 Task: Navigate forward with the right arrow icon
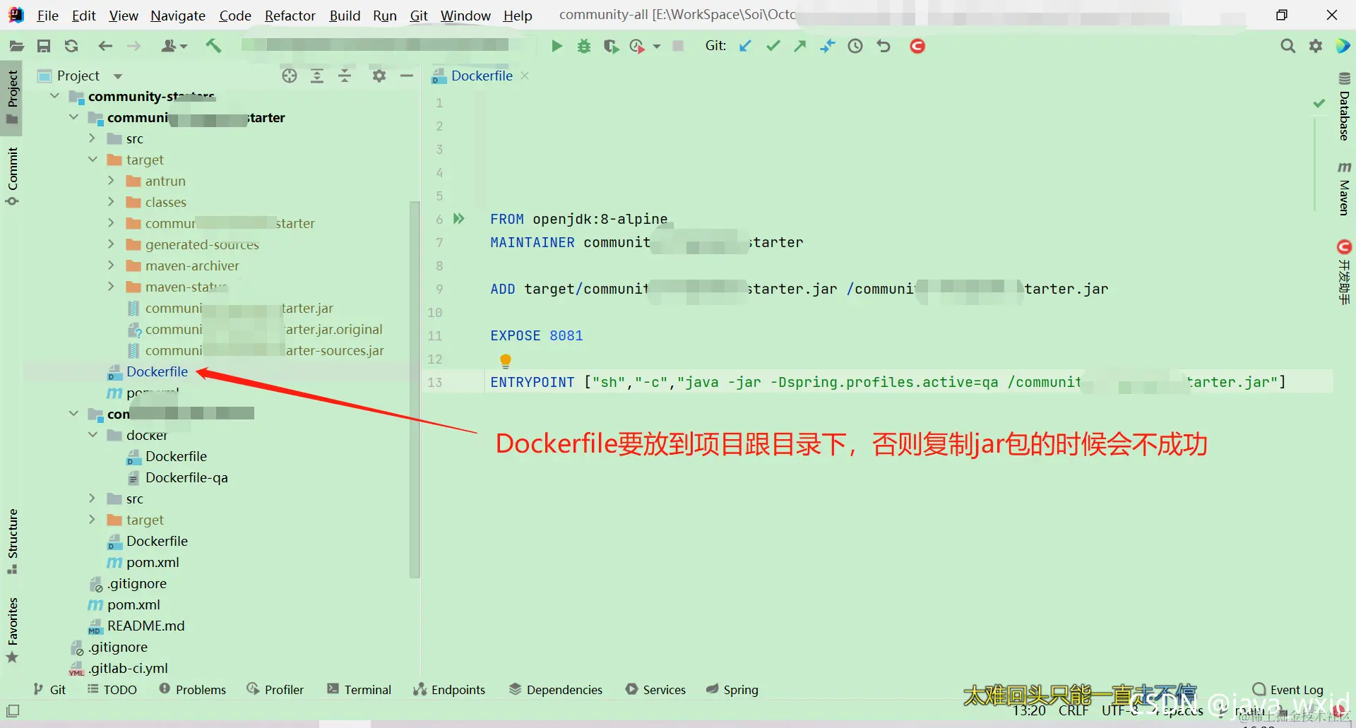133,47
